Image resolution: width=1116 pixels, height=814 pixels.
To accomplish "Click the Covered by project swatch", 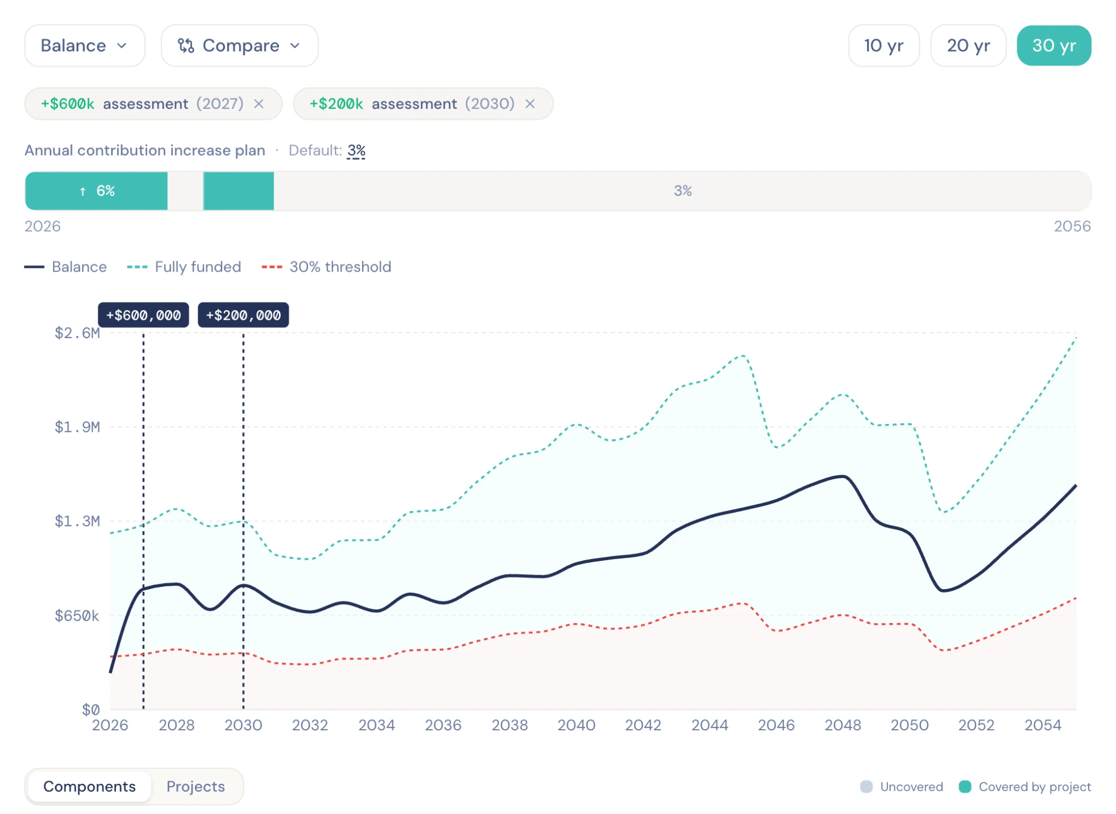I will (x=965, y=787).
